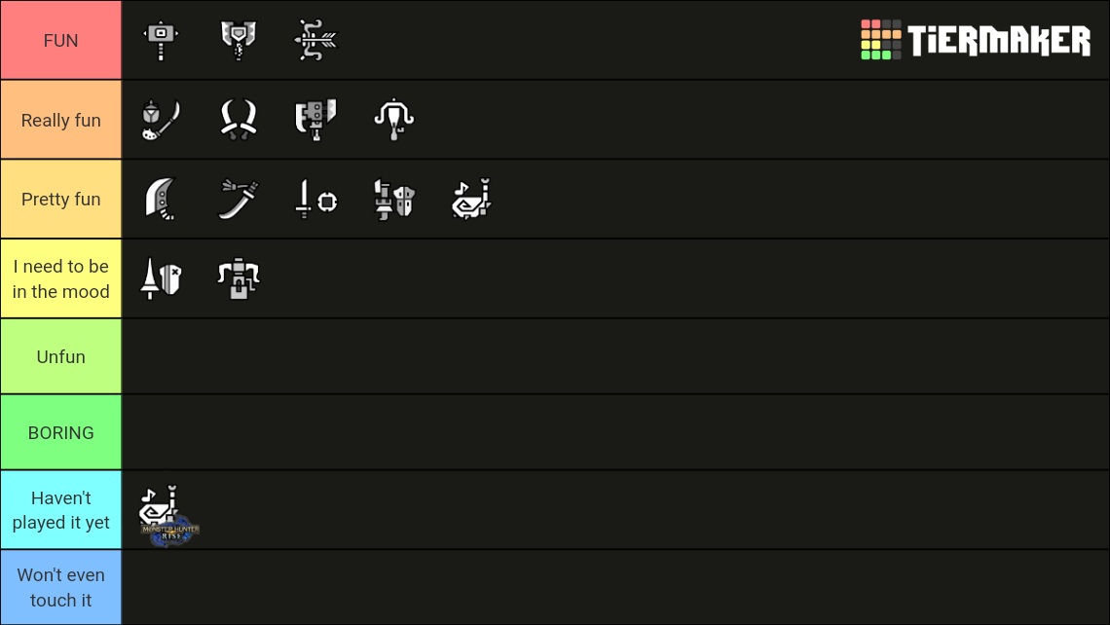
Task: Select the Hammer icon in the FUN tier
Action: point(161,40)
